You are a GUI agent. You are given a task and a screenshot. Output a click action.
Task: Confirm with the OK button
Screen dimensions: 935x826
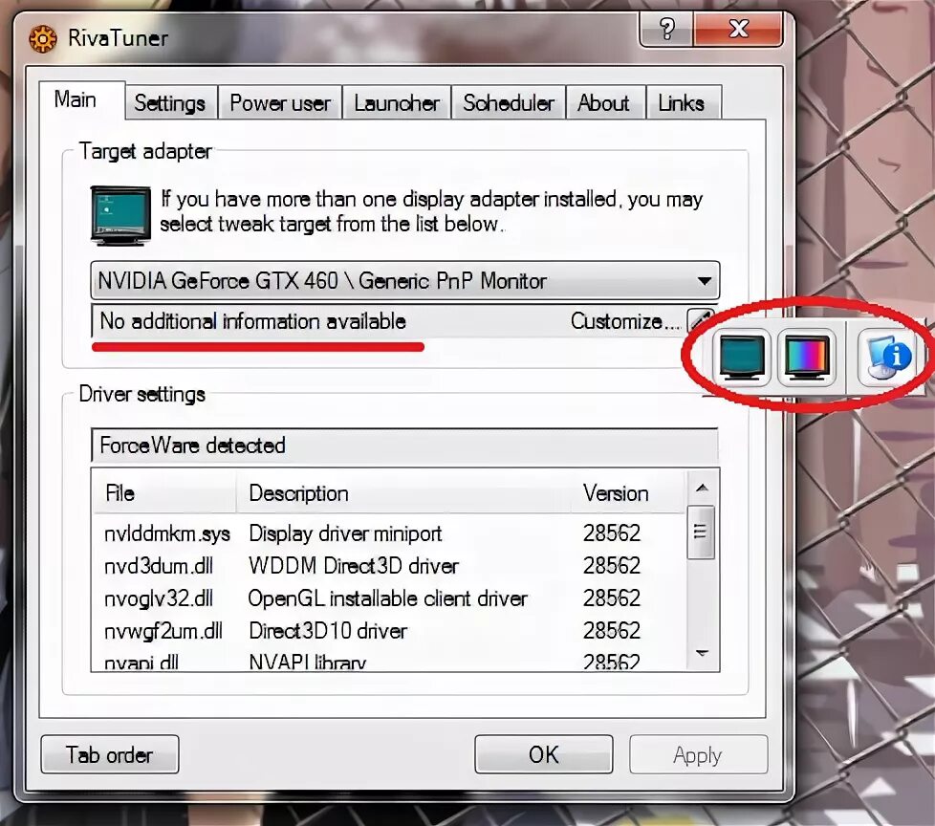click(543, 754)
